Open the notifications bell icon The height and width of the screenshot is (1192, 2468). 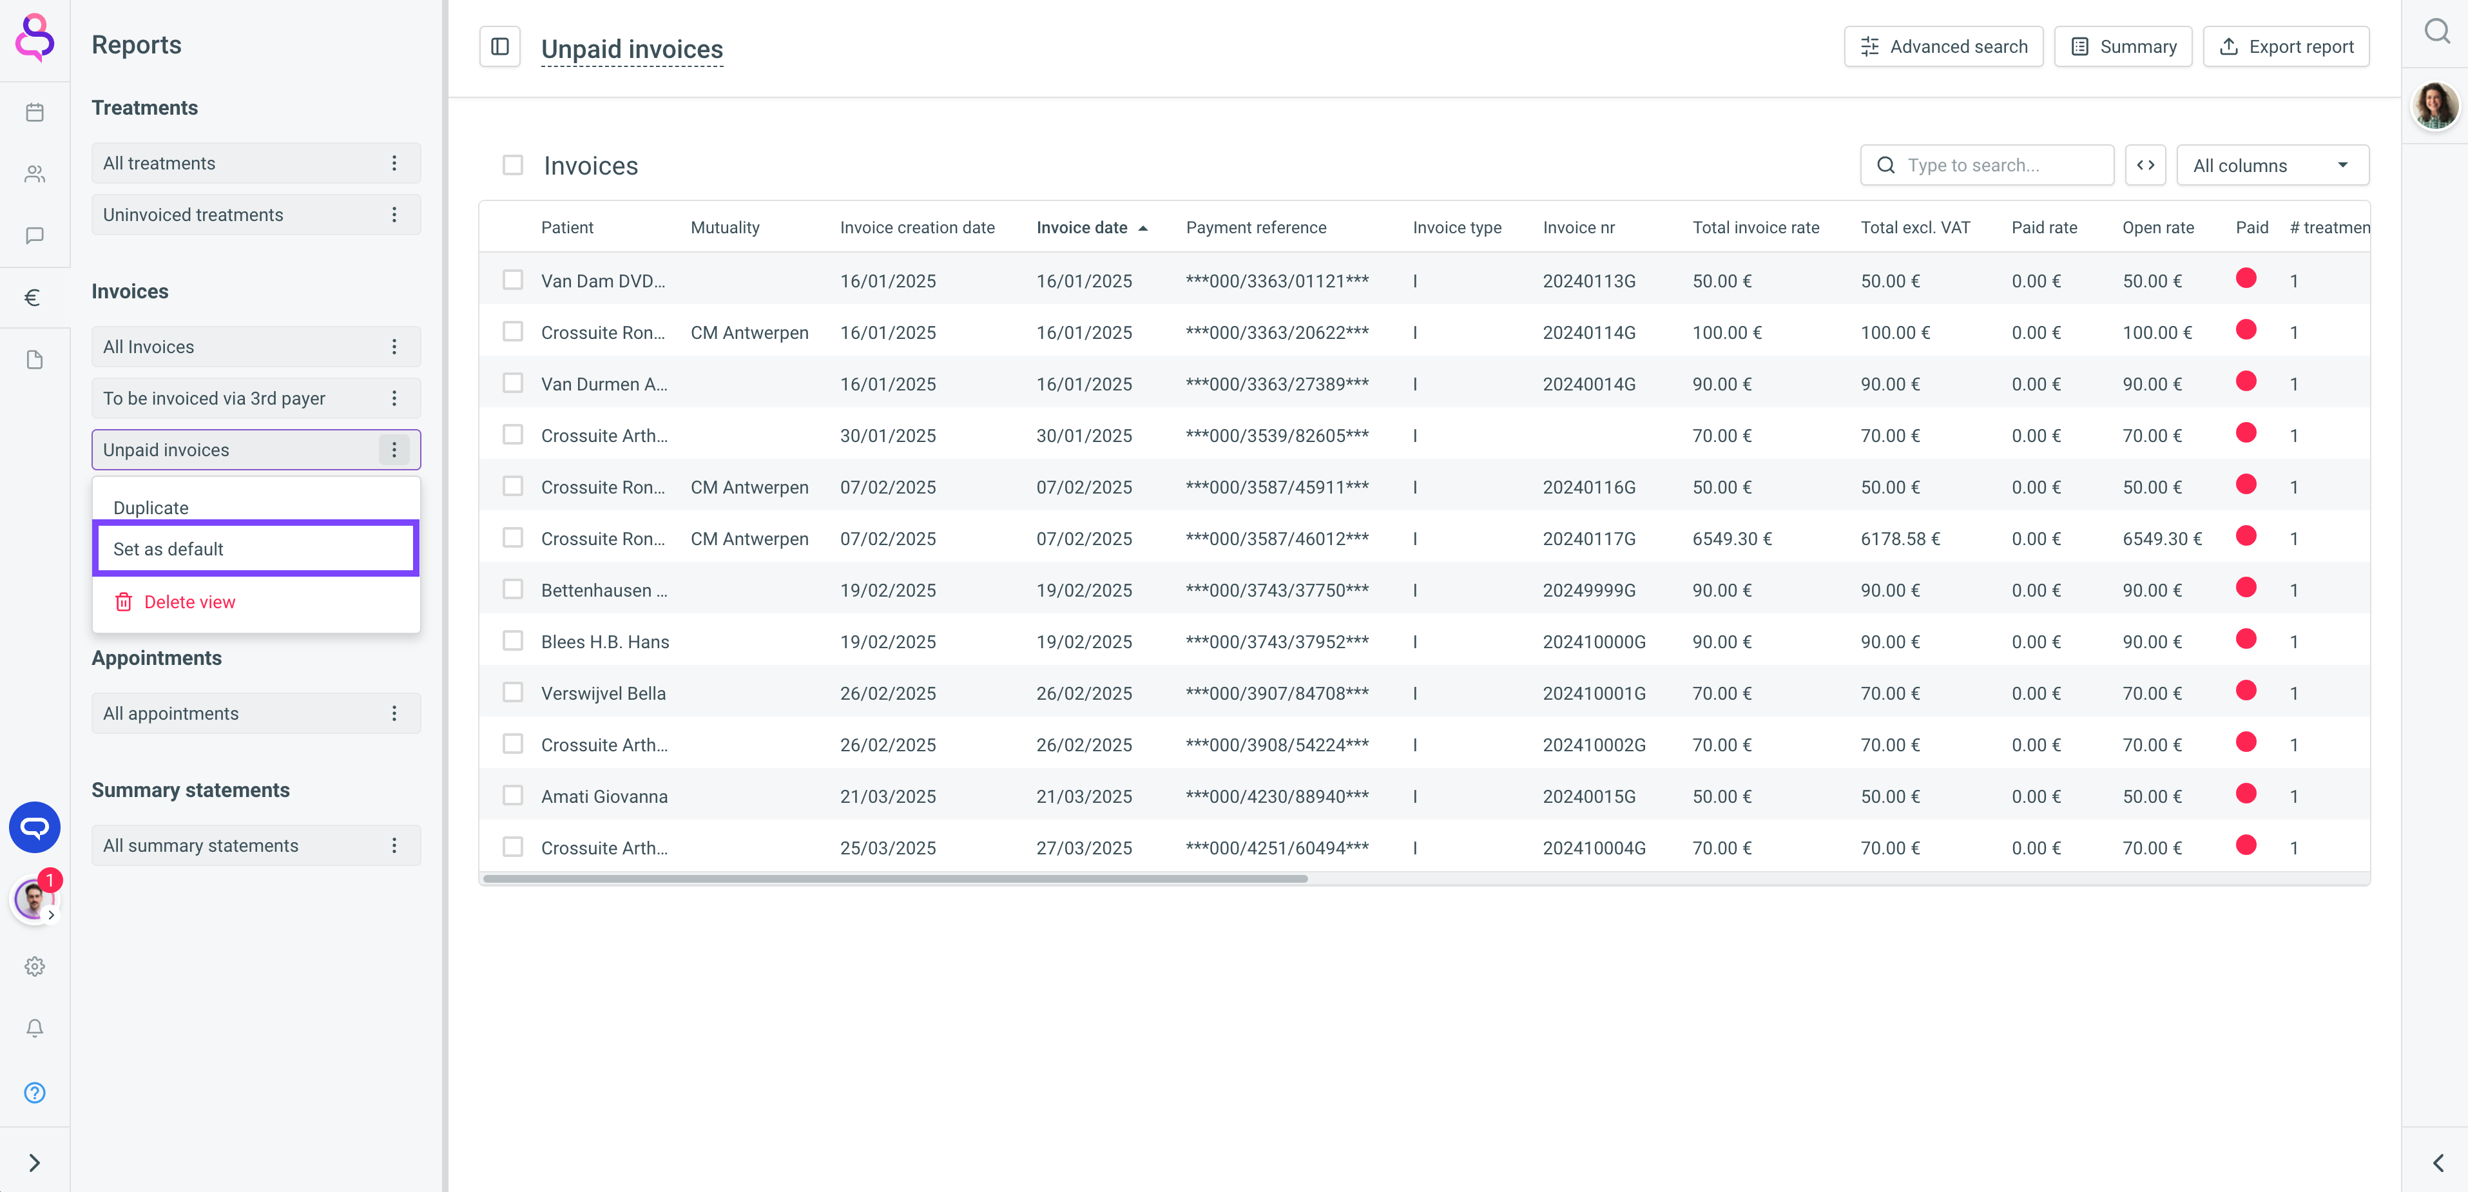(35, 1028)
